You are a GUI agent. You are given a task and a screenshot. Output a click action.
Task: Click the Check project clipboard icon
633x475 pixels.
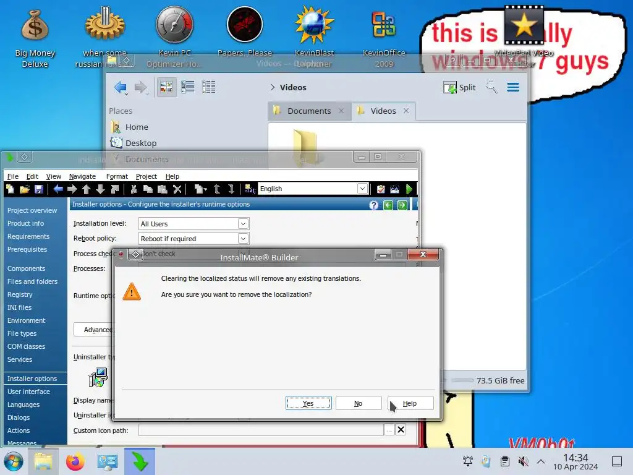[381, 189]
